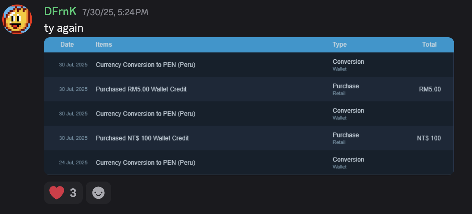472x214 pixels.
Task: Click the Date column header
Action: pos(67,44)
